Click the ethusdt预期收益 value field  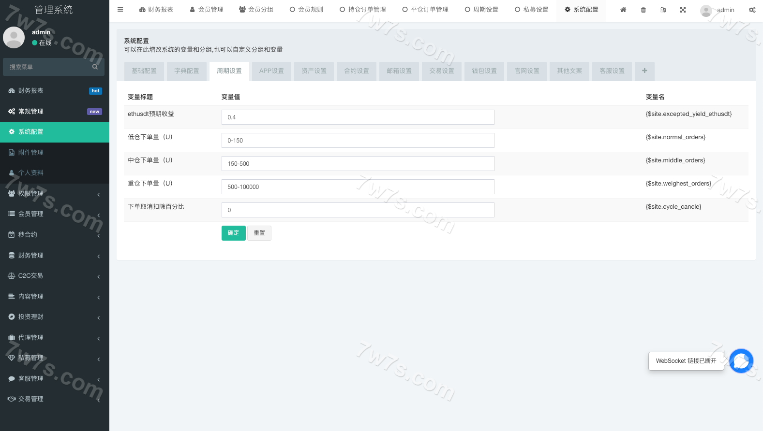point(358,117)
